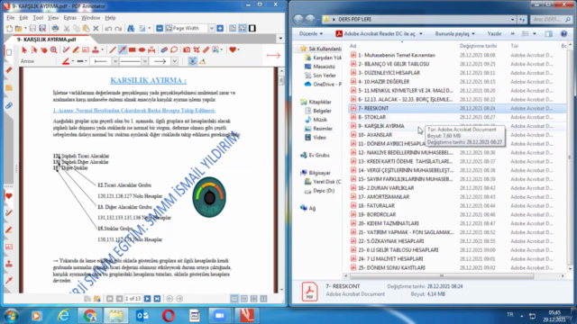
Task: Select the Arrow drawing tool
Action: point(123,50)
